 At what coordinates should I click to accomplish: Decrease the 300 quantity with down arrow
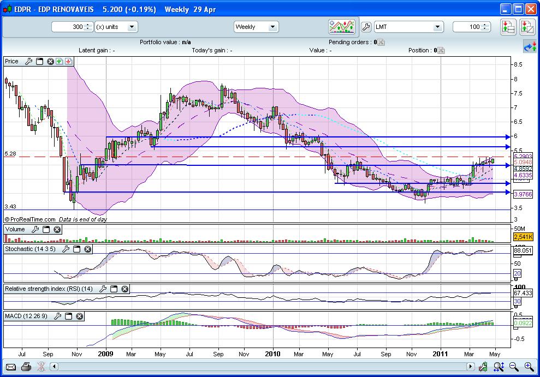coord(88,29)
